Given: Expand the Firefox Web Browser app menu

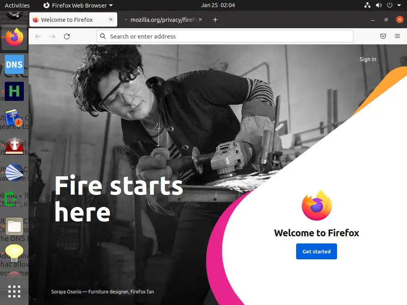Looking at the screenshot, I should 78,5.
